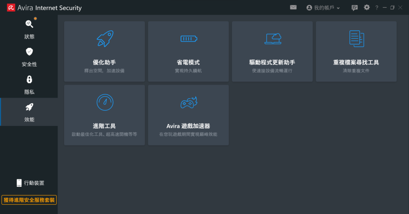Close the Avira Internet Security window
The image size is (409, 214).
click(400, 8)
